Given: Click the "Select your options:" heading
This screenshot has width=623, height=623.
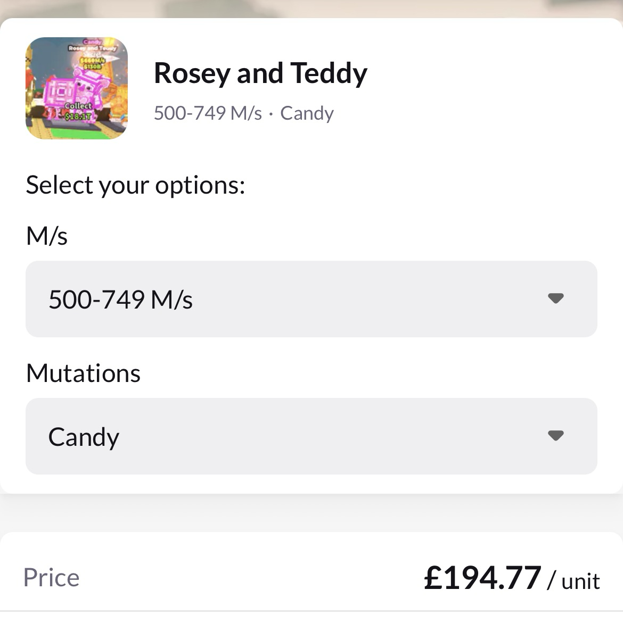Looking at the screenshot, I should (135, 185).
